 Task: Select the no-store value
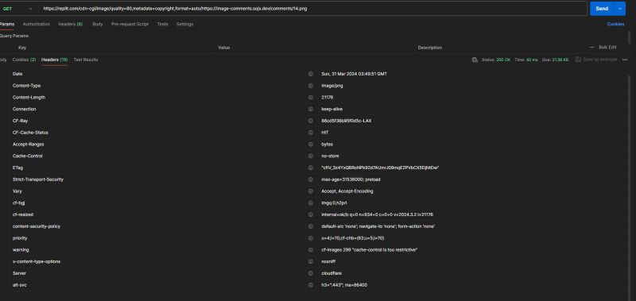pos(330,156)
